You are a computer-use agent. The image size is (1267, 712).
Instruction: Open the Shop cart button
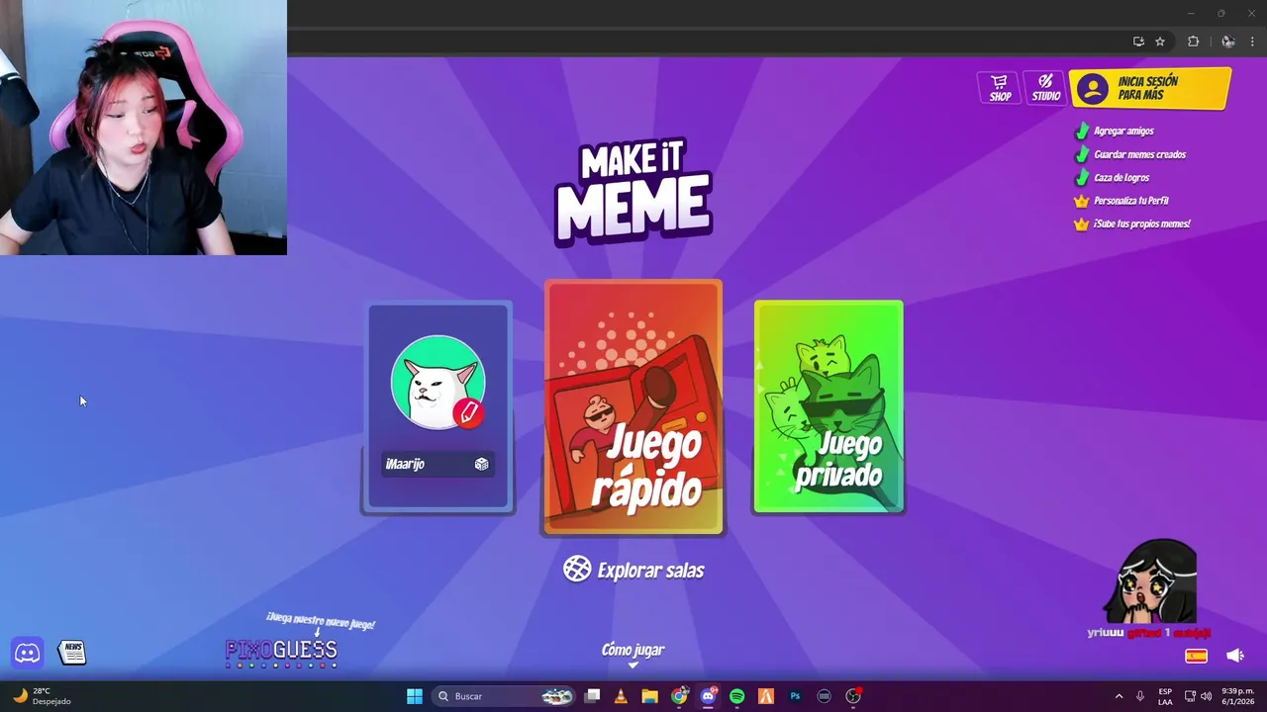1000,88
